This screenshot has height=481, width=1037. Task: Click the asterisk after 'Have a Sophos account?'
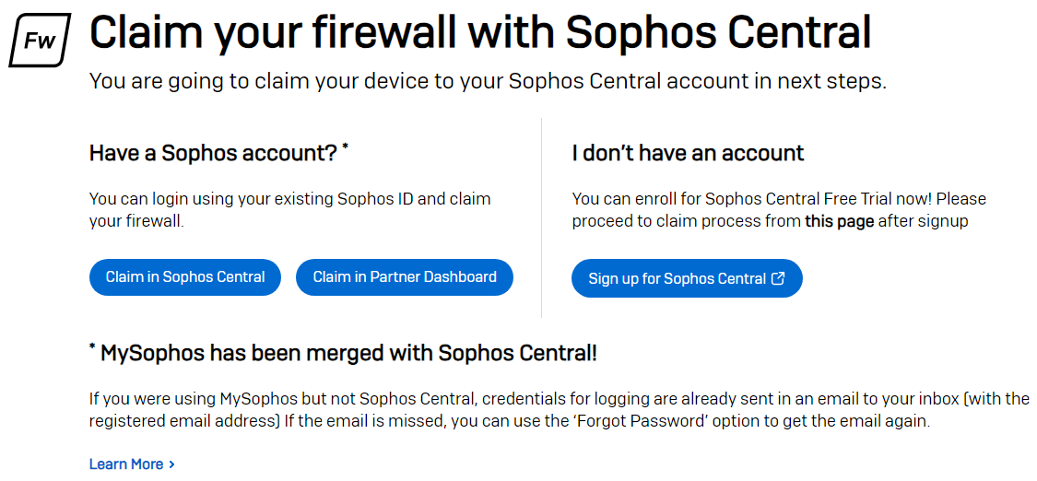coord(345,147)
